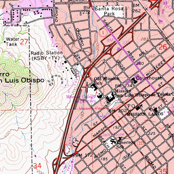
Task: Select the 180 contour label
Action: click(82, 115)
